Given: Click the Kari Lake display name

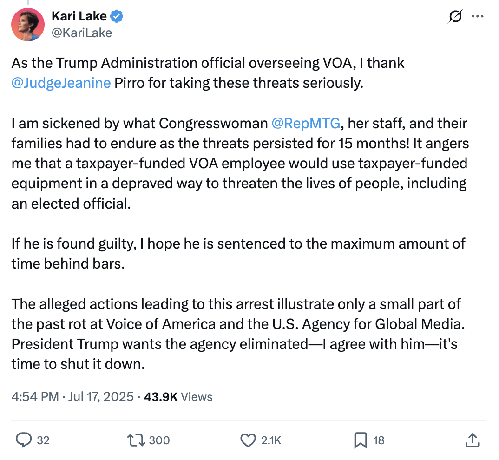Looking at the screenshot, I should pos(79,17).
